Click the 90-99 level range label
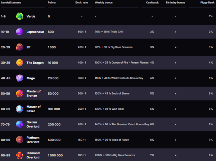 click(5, 155)
